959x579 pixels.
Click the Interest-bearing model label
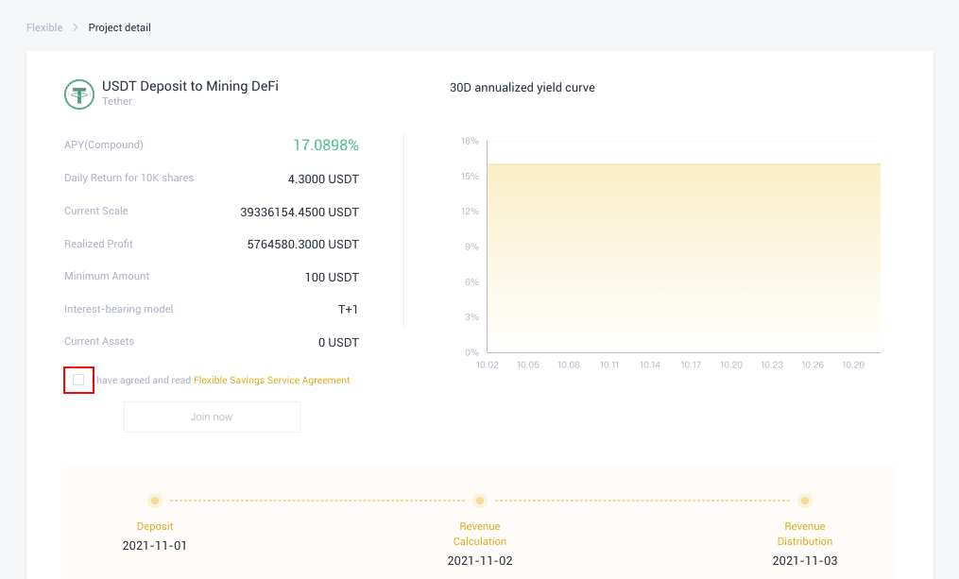pyautogui.click(x=119, y=310)
